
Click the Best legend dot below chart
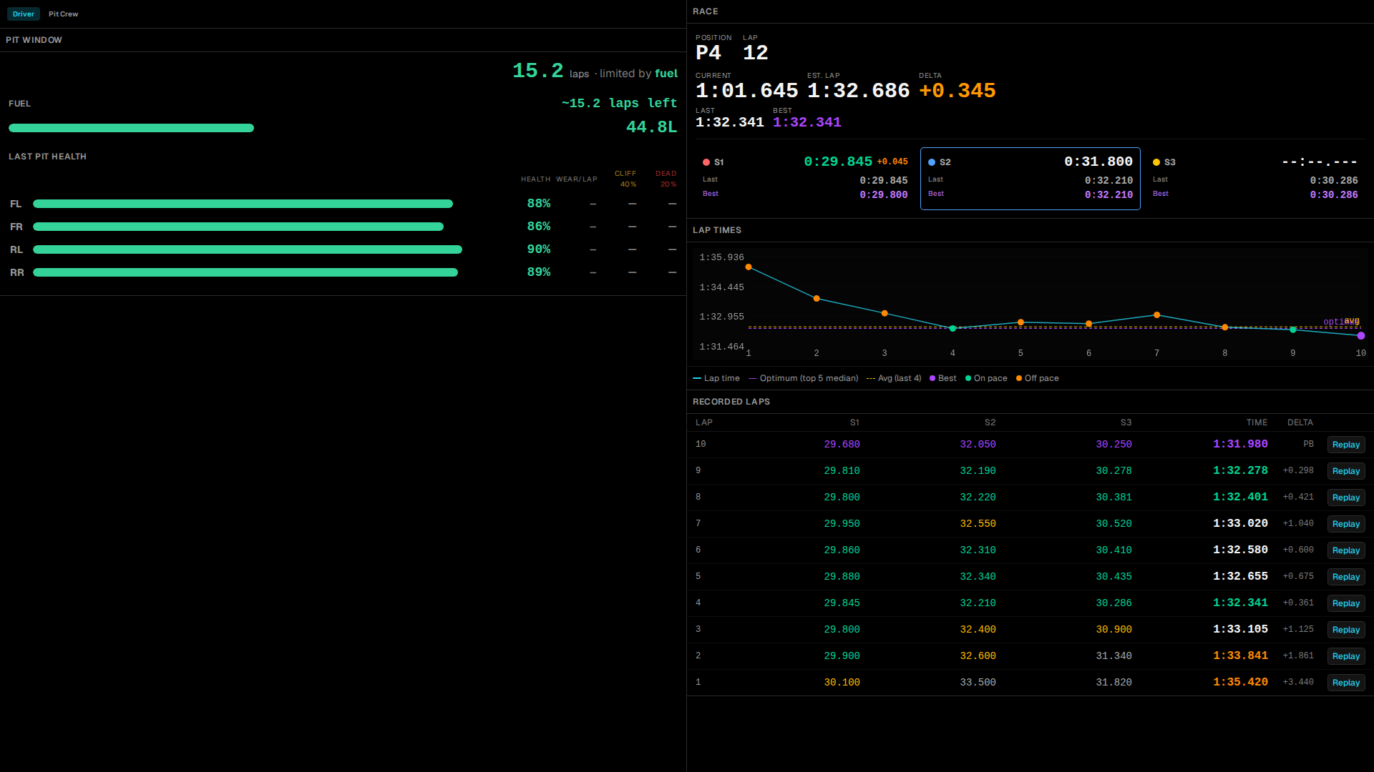coord(932,379)
